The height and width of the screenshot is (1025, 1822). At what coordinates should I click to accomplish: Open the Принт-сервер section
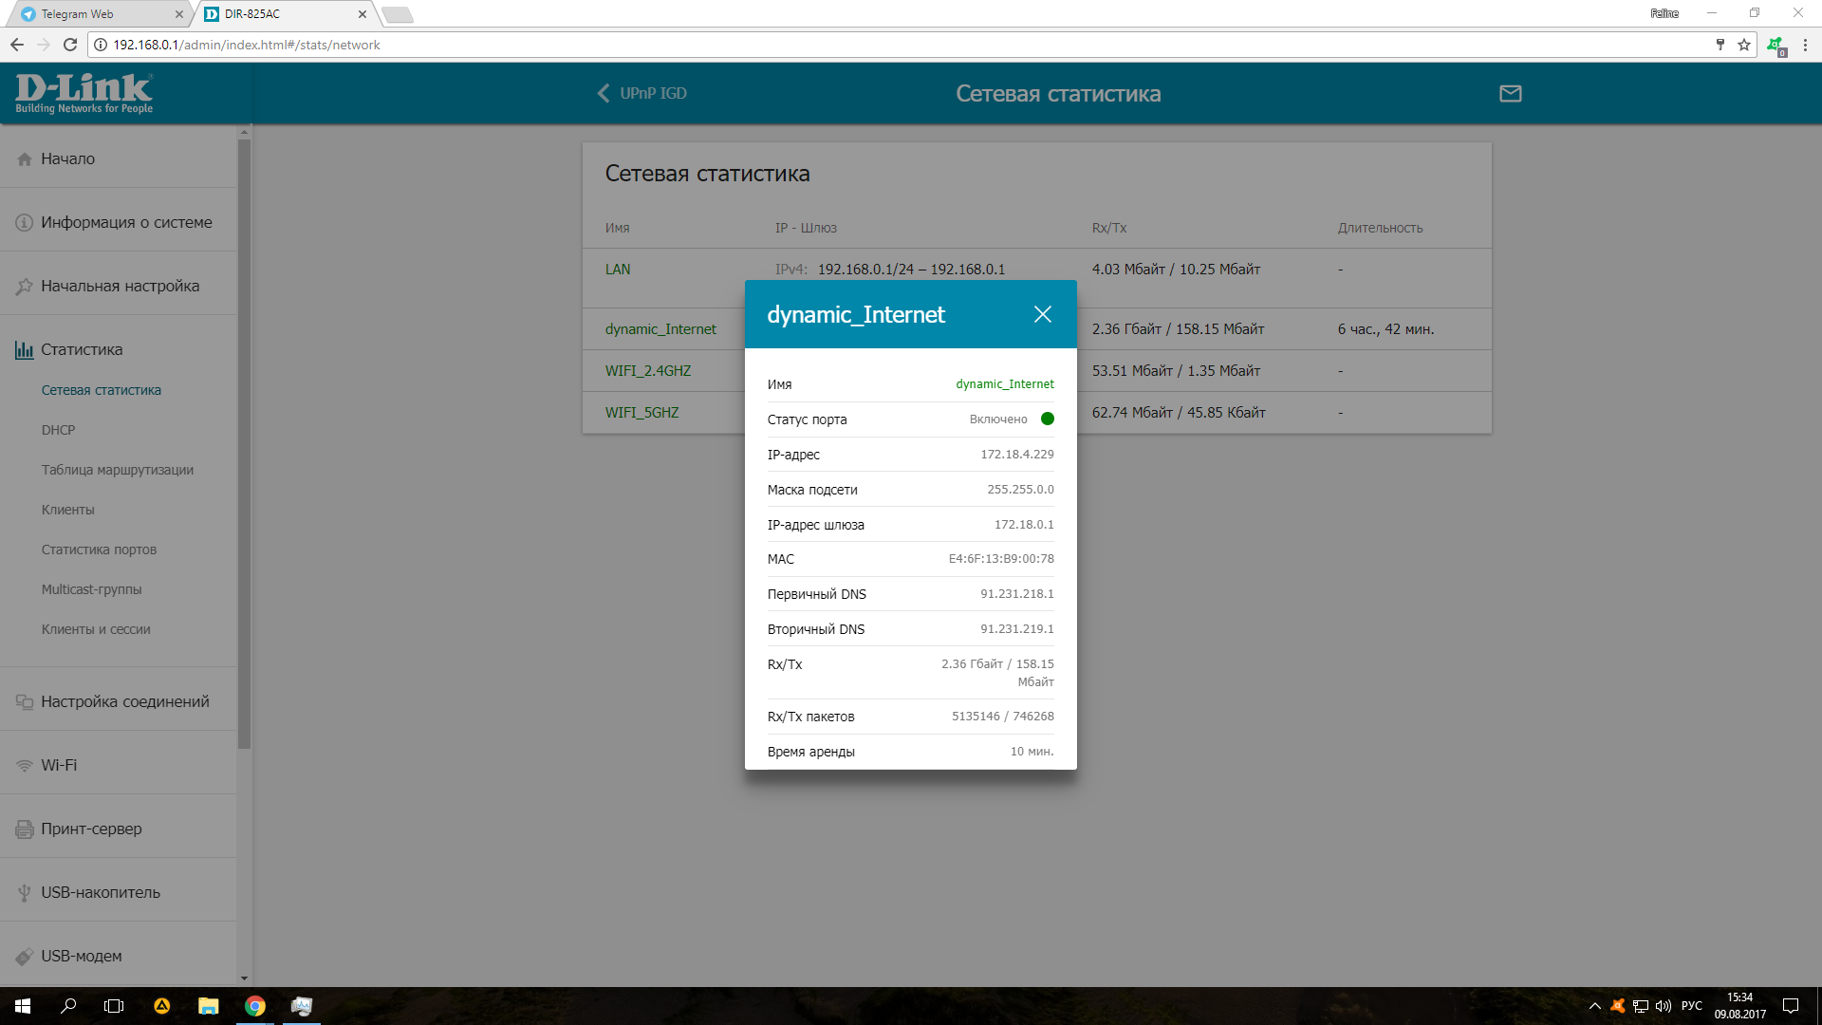tap(91, 829)
